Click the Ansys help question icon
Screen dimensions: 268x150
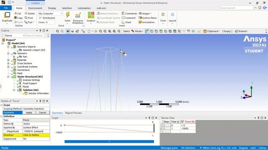[x=265, y=8]
